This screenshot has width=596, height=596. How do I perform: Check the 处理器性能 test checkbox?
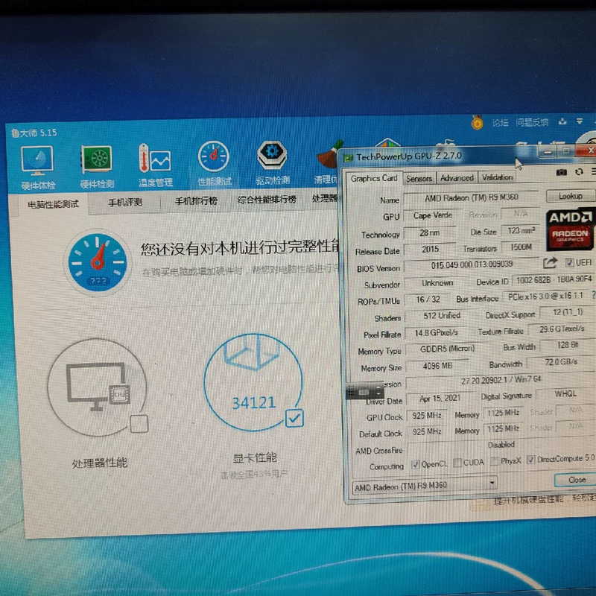click(139, 424)
